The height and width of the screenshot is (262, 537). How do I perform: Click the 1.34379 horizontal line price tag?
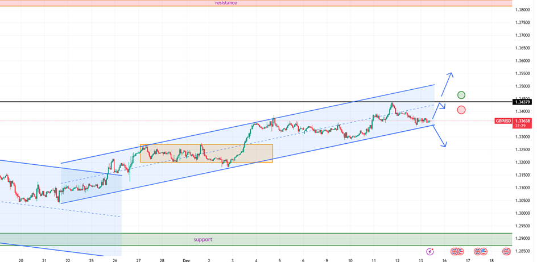522,102
